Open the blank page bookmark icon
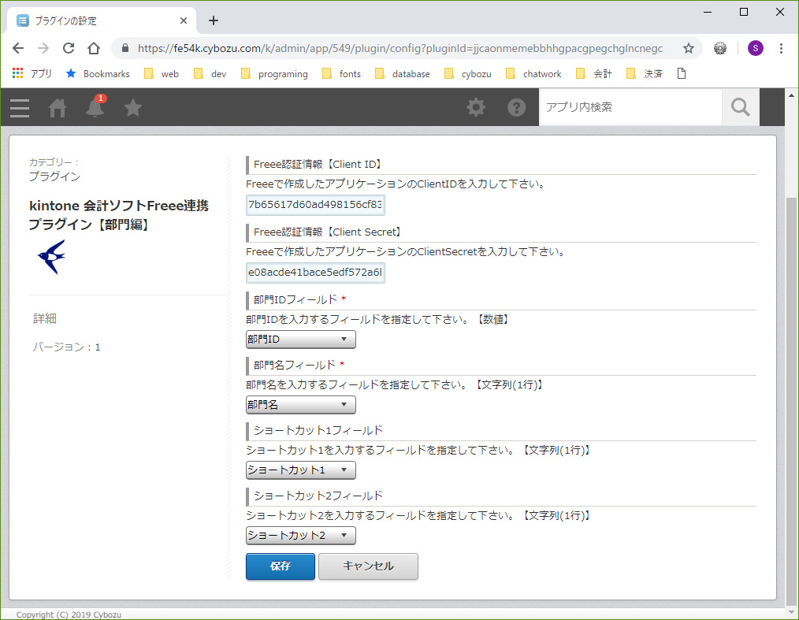This screenshot has height=620, width=799. (682, 74)
